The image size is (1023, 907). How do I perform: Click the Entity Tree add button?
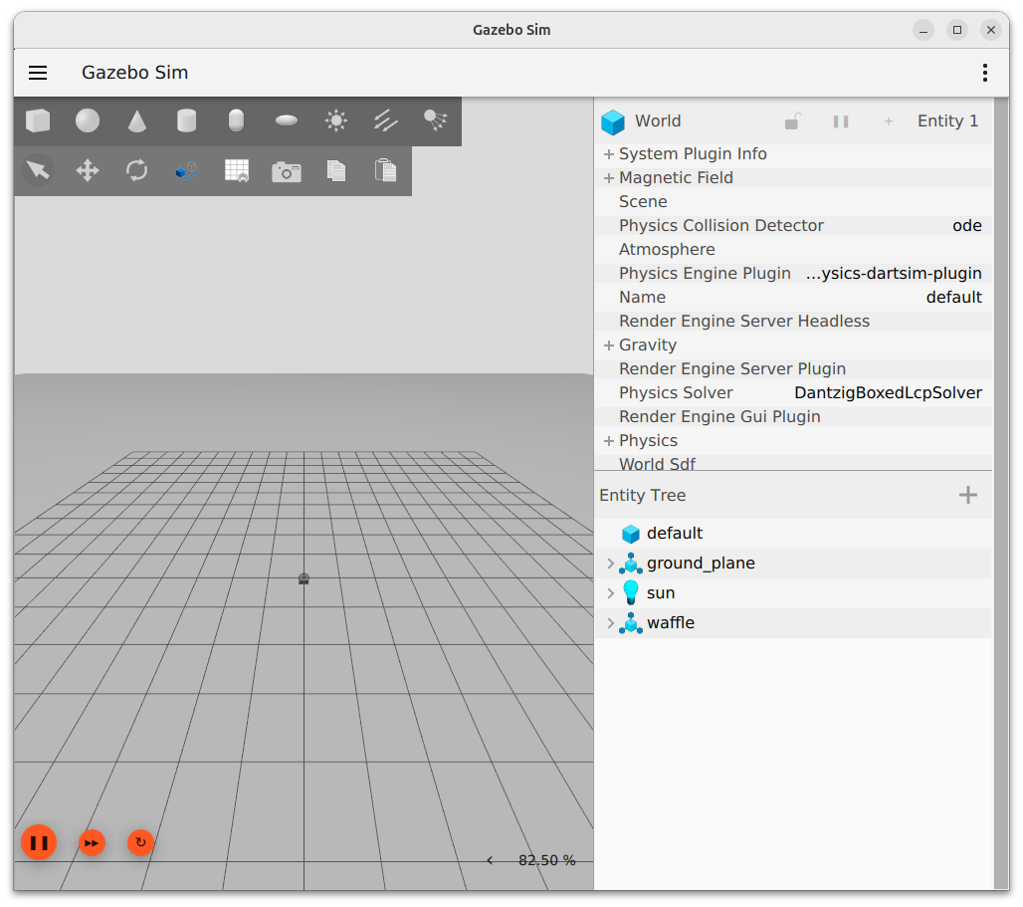click(967, 495)
